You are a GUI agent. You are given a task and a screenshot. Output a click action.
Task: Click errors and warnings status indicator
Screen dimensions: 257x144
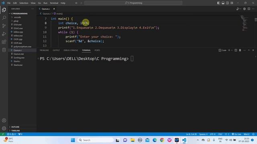pos(11,134)
